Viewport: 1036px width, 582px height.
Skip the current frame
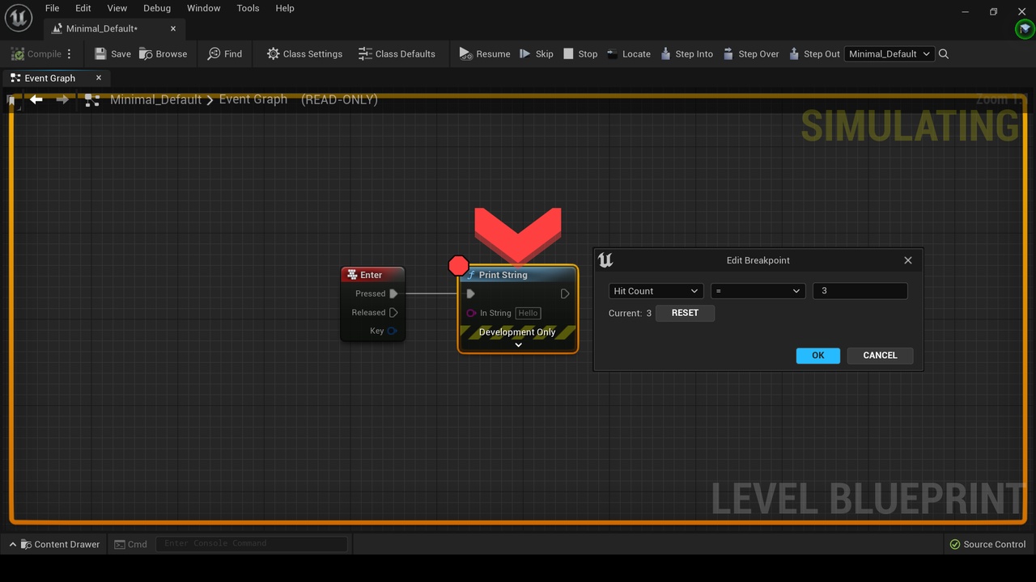click(536, 54)
